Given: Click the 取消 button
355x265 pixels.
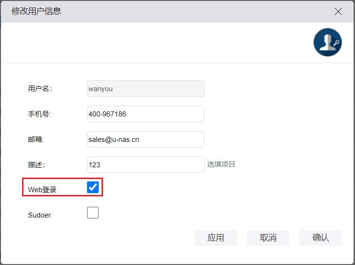Looking at the screenshot, I should point(268,238).
